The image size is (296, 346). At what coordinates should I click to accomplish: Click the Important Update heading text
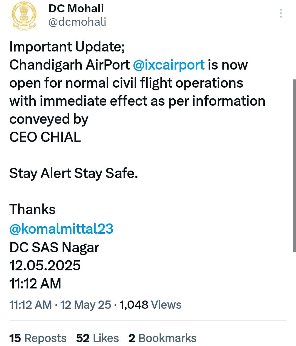(67, 47)
